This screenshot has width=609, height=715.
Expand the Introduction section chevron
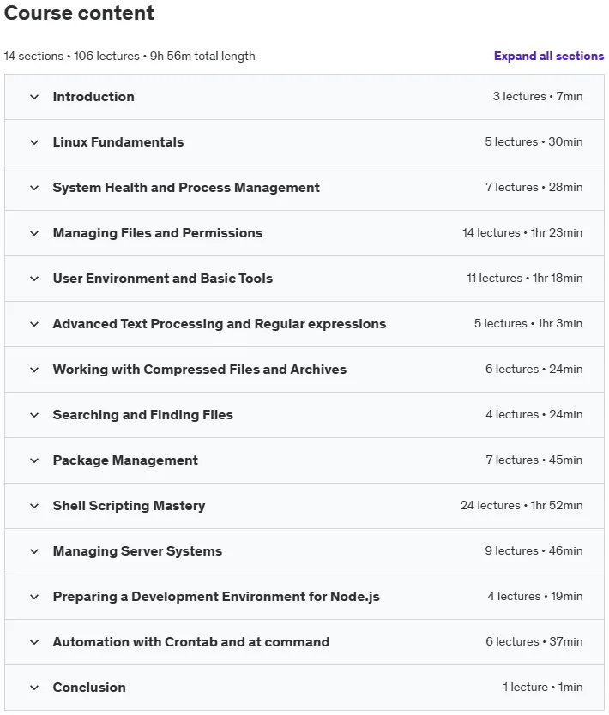tap(34, 97)
